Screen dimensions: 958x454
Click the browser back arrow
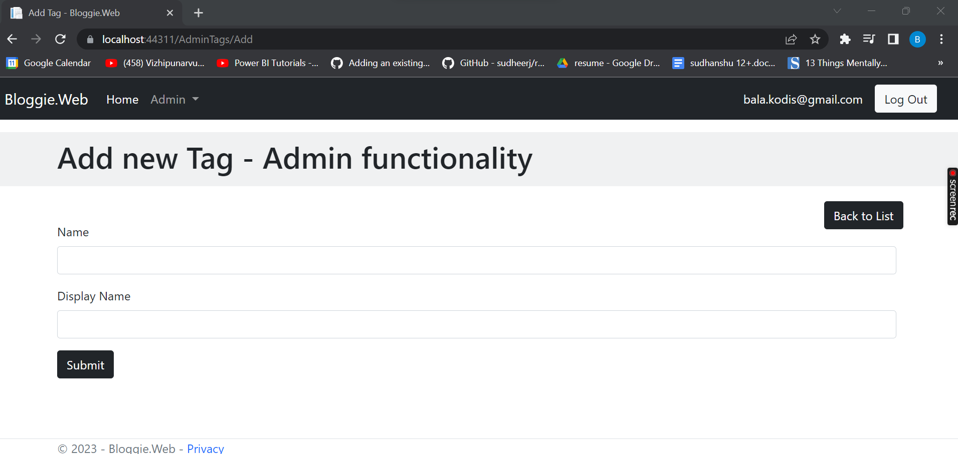[12, 39]
